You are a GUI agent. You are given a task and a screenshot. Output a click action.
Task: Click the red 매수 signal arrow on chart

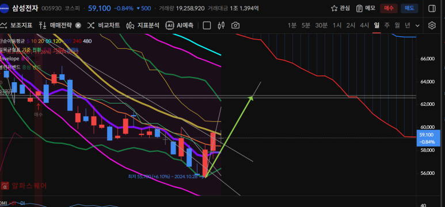coord(38,106)
